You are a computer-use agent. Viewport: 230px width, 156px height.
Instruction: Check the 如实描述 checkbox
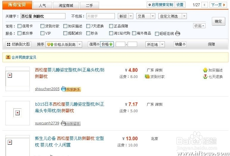[x=65, y=26]
